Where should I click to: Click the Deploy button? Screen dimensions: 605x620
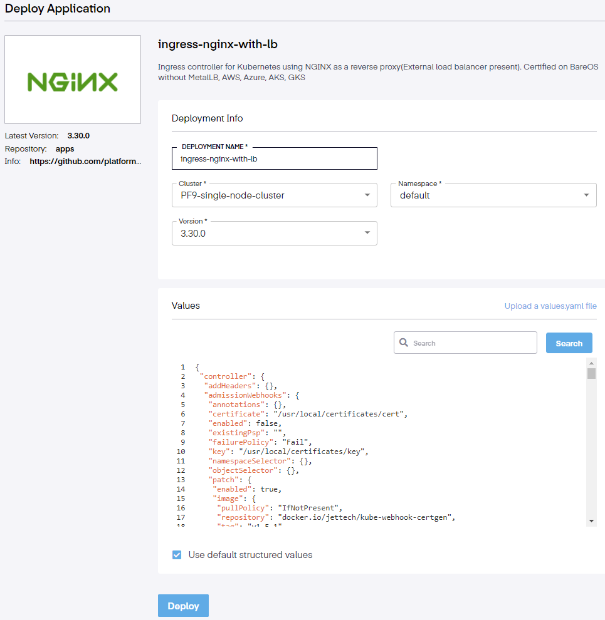183,606
